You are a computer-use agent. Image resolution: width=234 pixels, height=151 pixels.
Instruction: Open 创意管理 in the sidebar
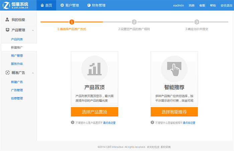point(17,98)
